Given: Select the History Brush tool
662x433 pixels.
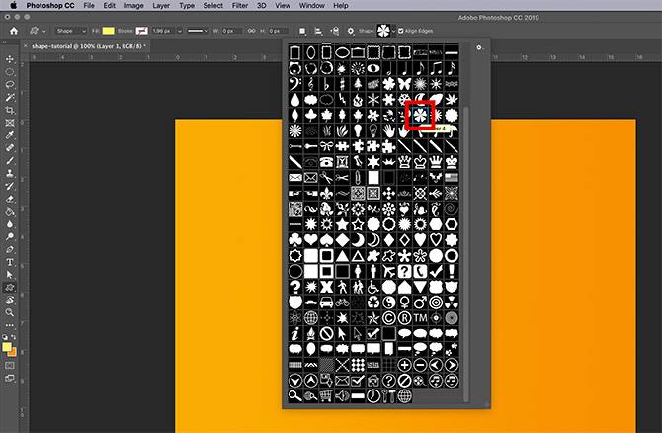Looking at the screenshot, I should pyautogui.click(x=9, y=186).
